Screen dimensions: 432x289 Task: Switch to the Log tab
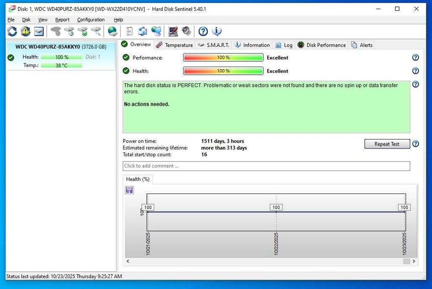[284, 45]
